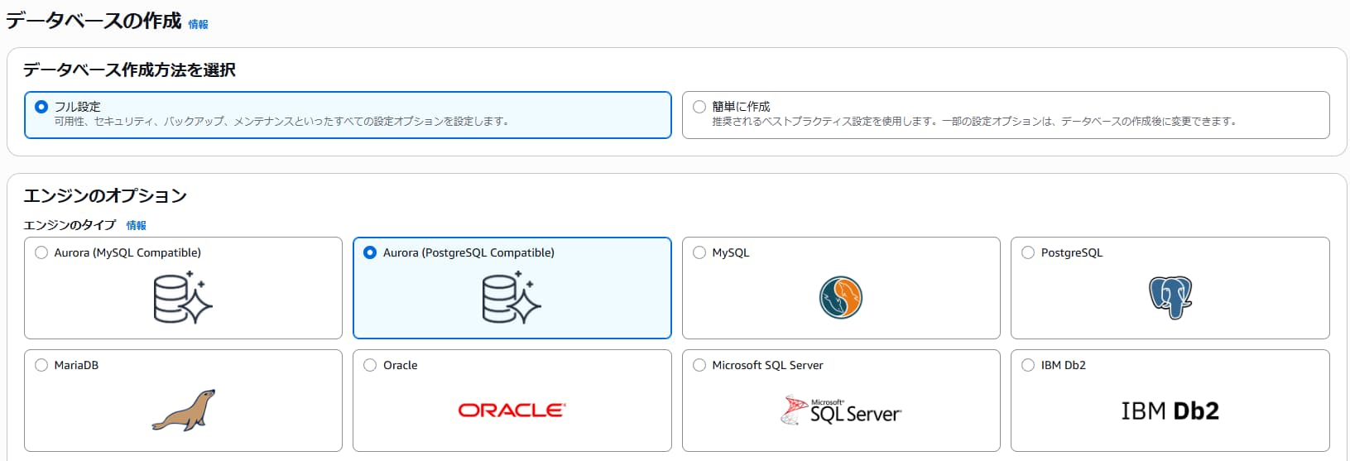
Task: Choose Aurora (MySQL Compatible) radio button
Action: click(41, 252)
